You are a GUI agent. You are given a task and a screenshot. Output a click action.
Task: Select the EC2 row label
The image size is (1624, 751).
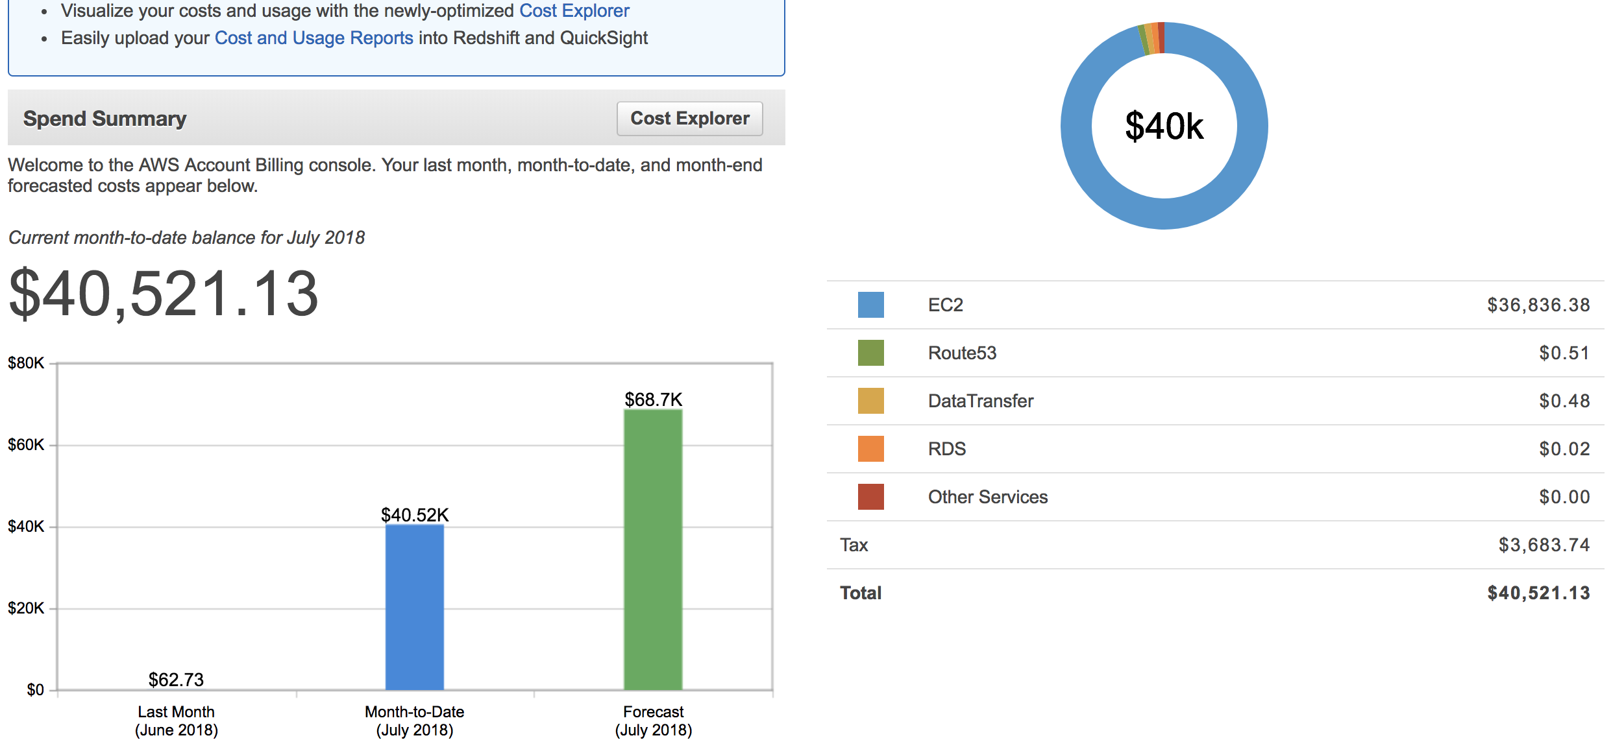(945, 305)
